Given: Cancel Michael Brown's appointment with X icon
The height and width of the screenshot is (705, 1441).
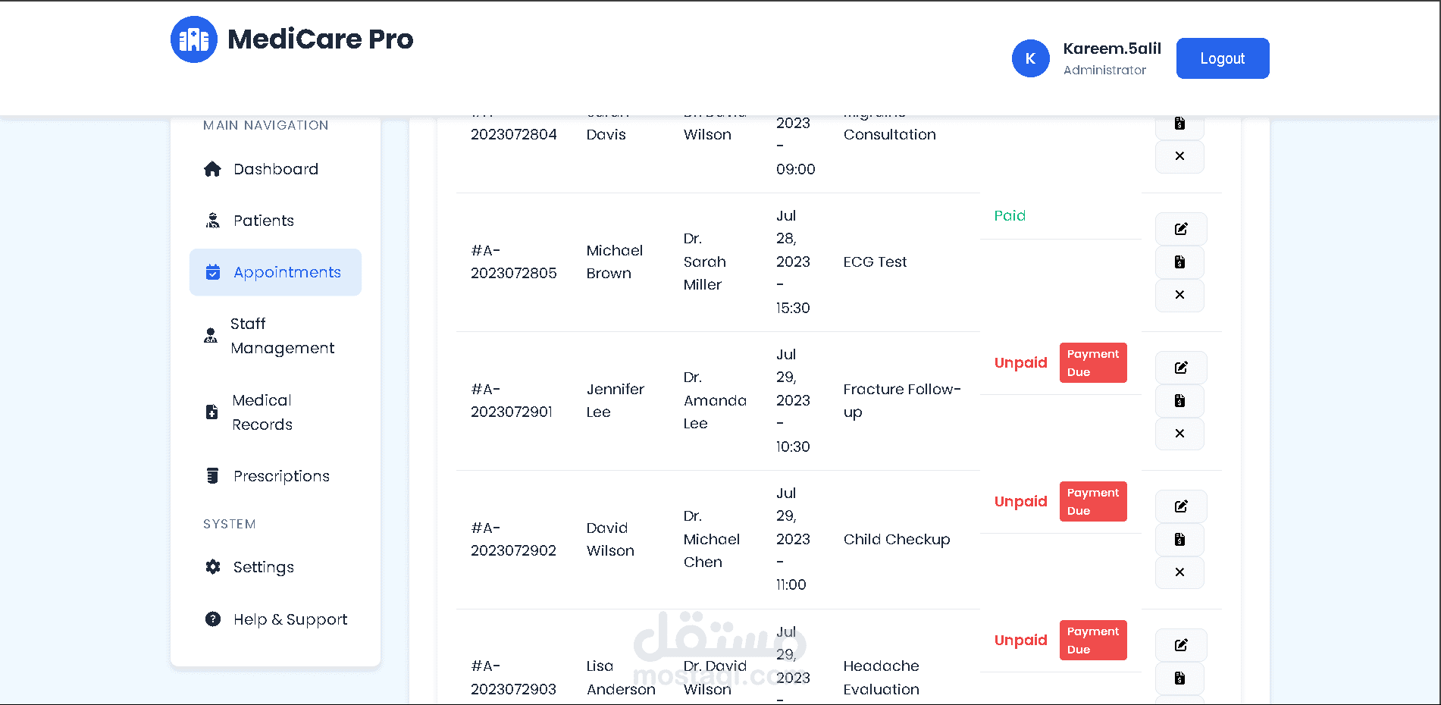Looking at the screenshot, I should (x=1179, y=295).
